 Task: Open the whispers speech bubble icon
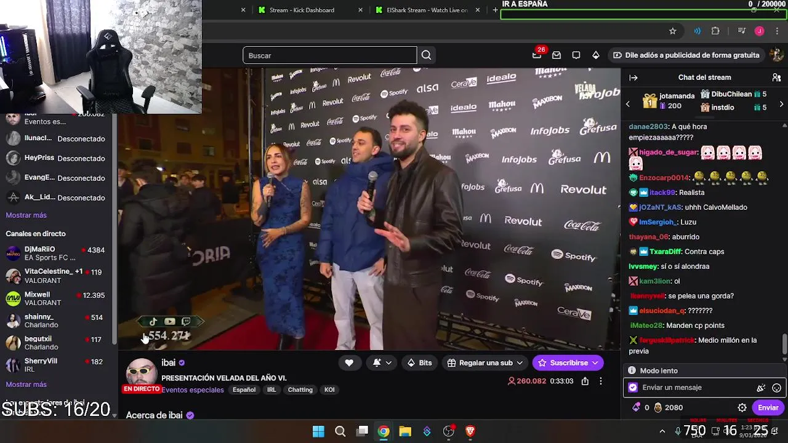[576, 55]
